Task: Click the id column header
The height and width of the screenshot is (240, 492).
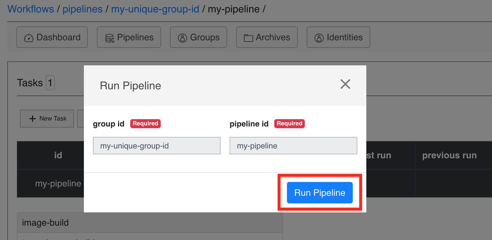Action: [x=58, y=155]
